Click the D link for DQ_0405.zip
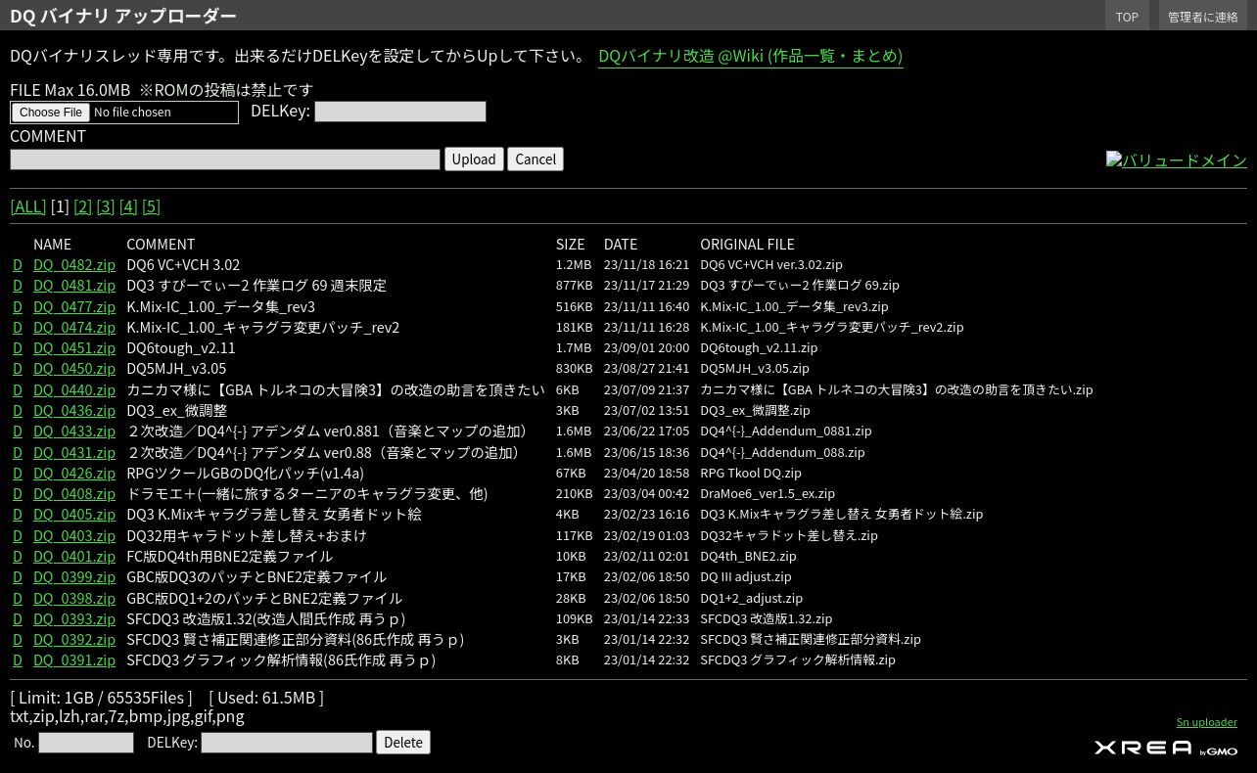The width and height of the screenshot is (1257, 773). click(x=18, y=515)
